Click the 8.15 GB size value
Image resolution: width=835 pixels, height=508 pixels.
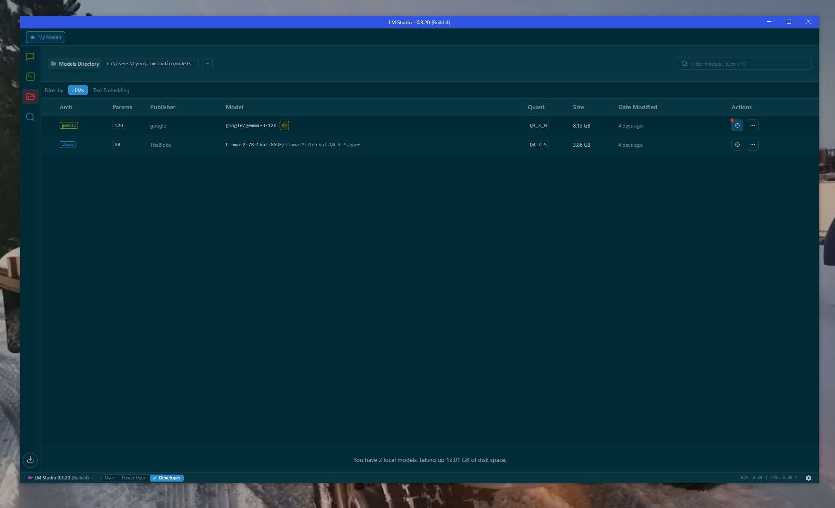581,126
